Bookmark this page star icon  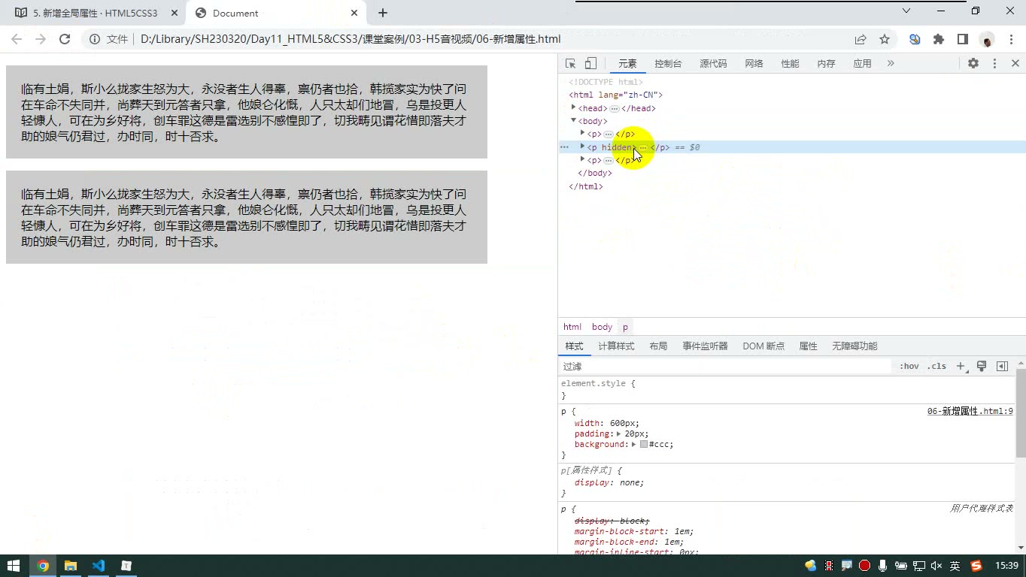pyautogui.click(x=885, y=39)
